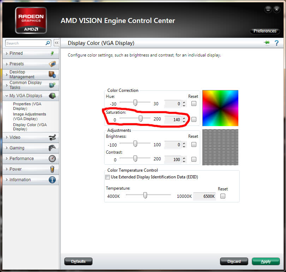Click the Saturation value field showing 140

point(173,120)
